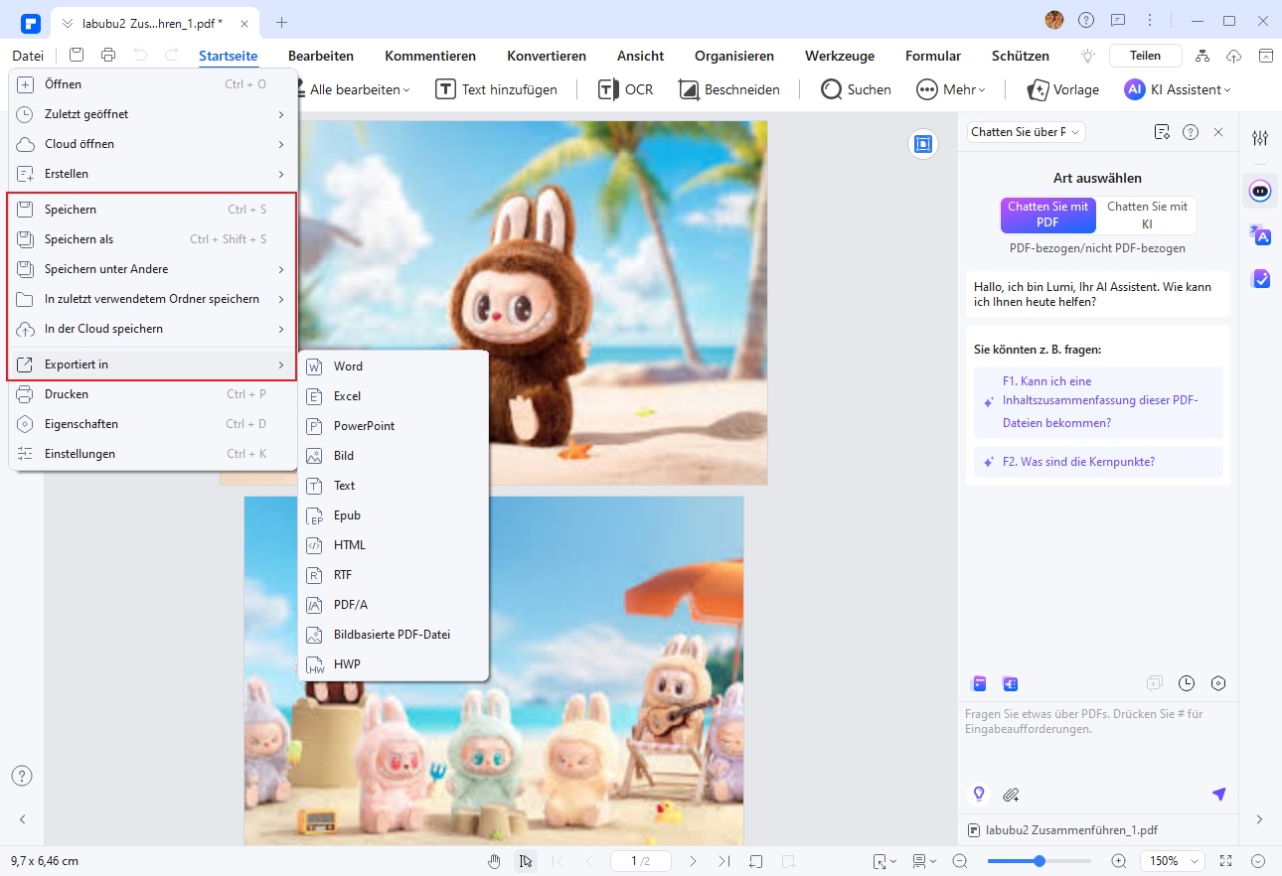Click the Datei menu
The image size is (1282, 876).
click(x=28, y=56)
